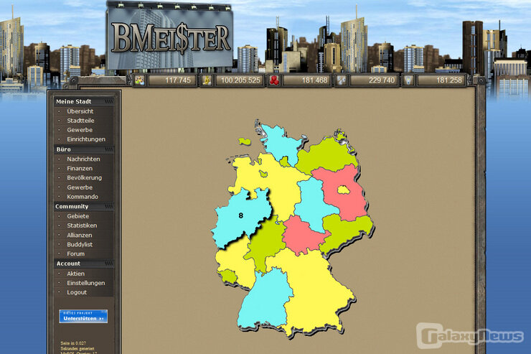The height and width of the screenshot is (354, 531).
Task: Click the Meine Stadt section header
Action: [84, 101]
